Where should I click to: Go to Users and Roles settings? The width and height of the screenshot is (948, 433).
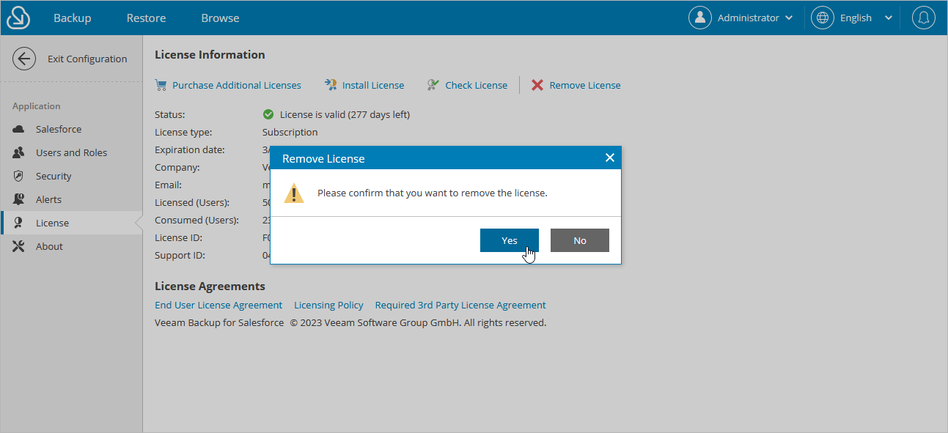(x=71, y=152)
